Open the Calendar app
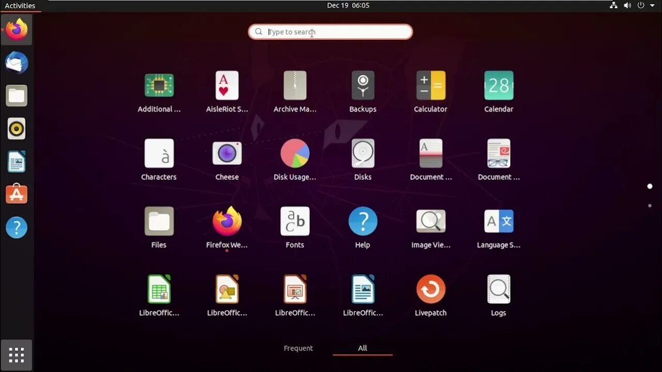This screenshot has width=662, height=372. tap(499, 86)
